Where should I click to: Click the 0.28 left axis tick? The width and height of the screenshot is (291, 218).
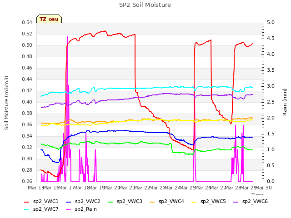pyautogui.click(x=27, y=170)
